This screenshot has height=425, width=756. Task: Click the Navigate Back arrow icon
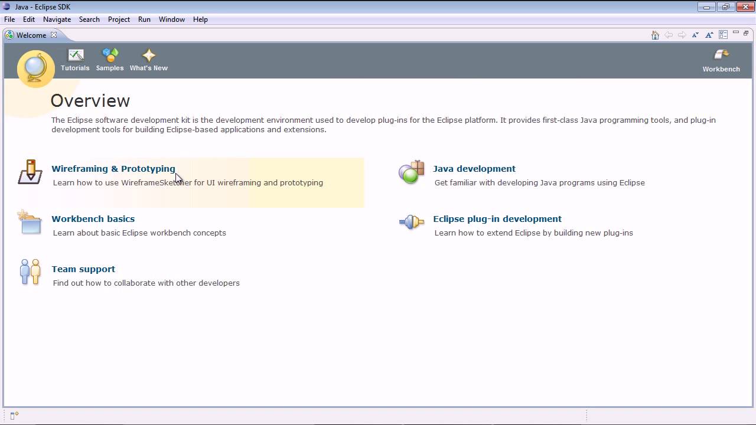(669, 35)
